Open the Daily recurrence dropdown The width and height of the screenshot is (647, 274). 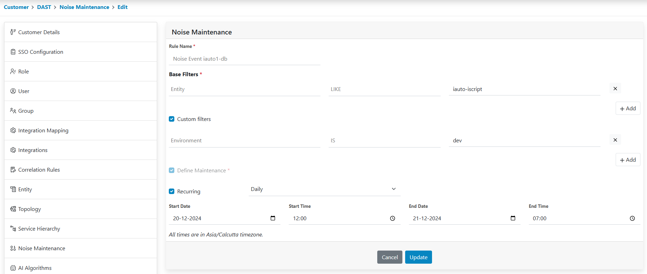point(324,189)
